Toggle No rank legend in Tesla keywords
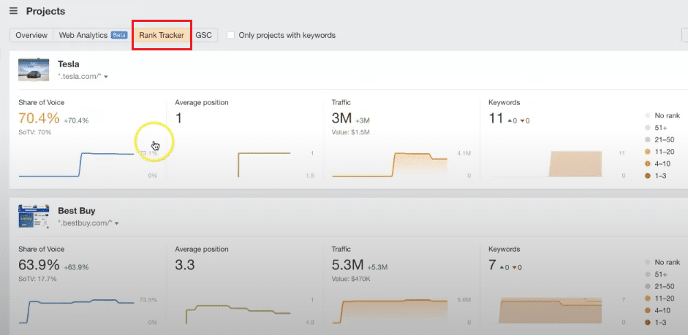Viewport: 688px width, 335px height. pyautogui.click(x=662, y=115)
